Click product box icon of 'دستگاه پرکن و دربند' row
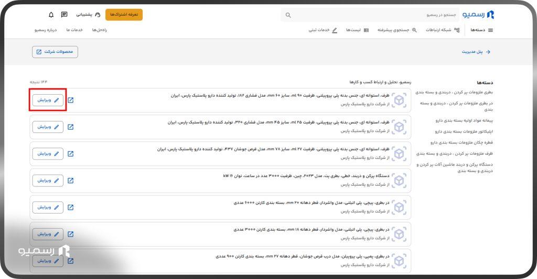 [399, 181]
